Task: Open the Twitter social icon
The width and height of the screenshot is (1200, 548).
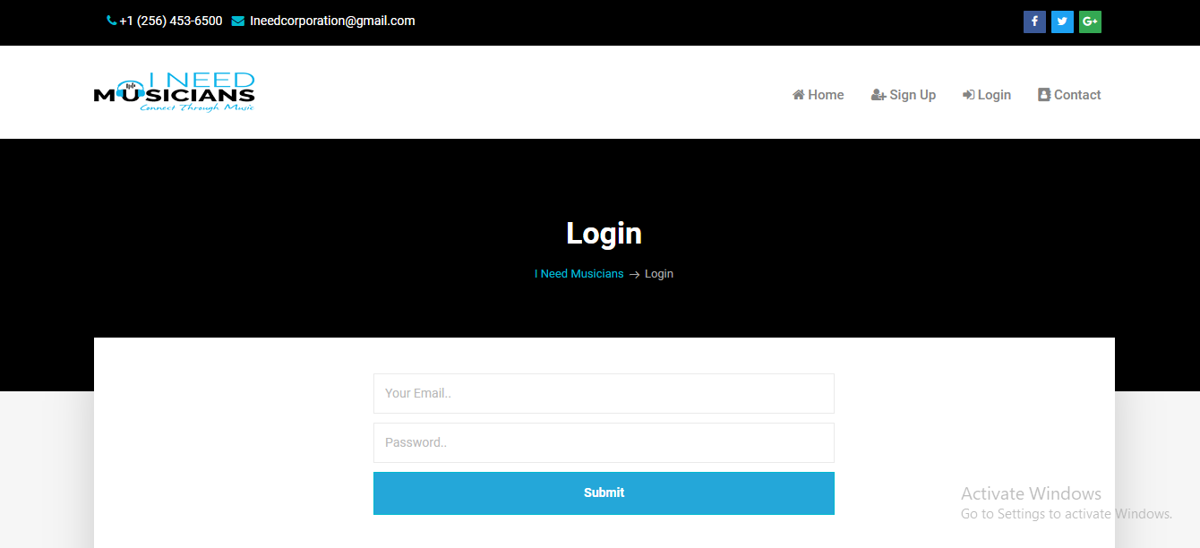Action: pyautogui.click(x=1062, y=21)
